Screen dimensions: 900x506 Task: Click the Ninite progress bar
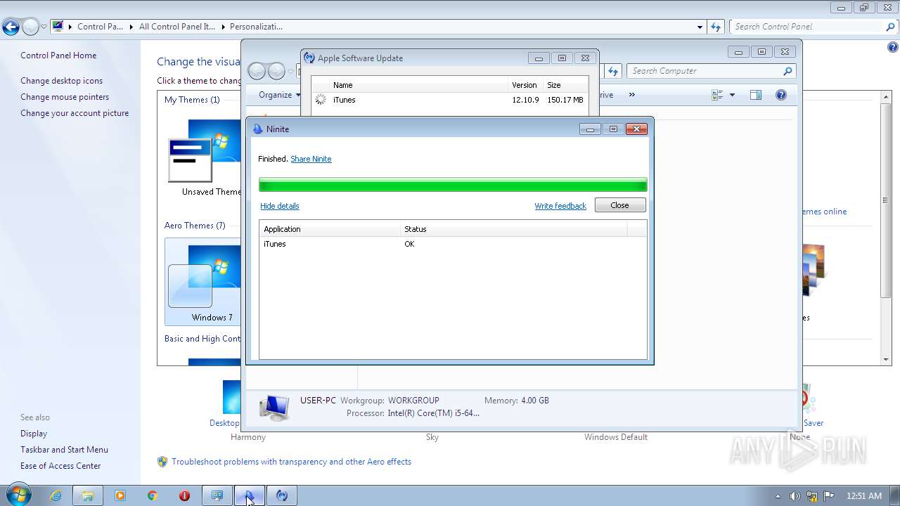tap(453, 185)
